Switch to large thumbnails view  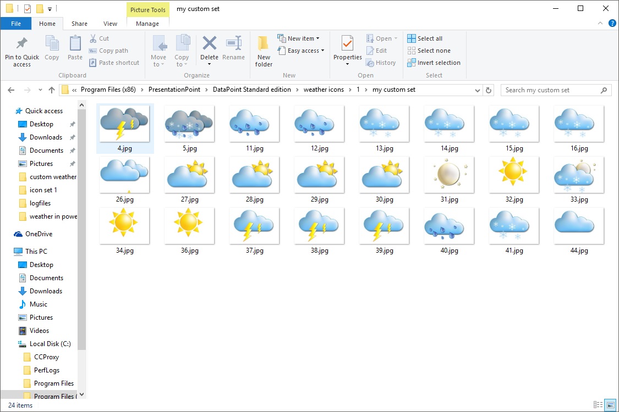click(x=611, y=404)
